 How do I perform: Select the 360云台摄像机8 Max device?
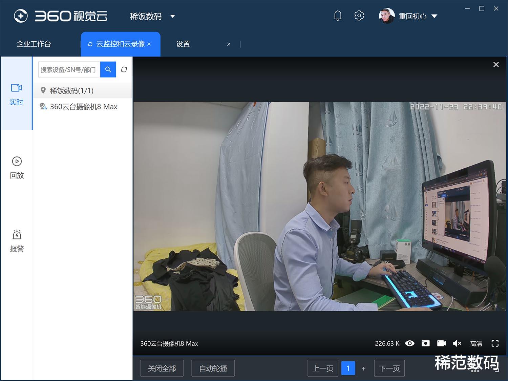point(82,107)
